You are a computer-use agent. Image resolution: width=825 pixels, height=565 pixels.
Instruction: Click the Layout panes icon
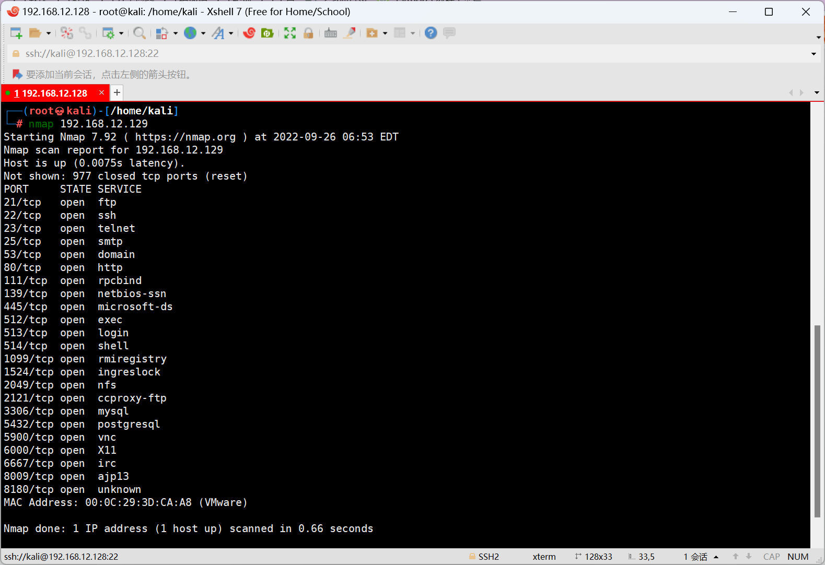click(400, 33)
